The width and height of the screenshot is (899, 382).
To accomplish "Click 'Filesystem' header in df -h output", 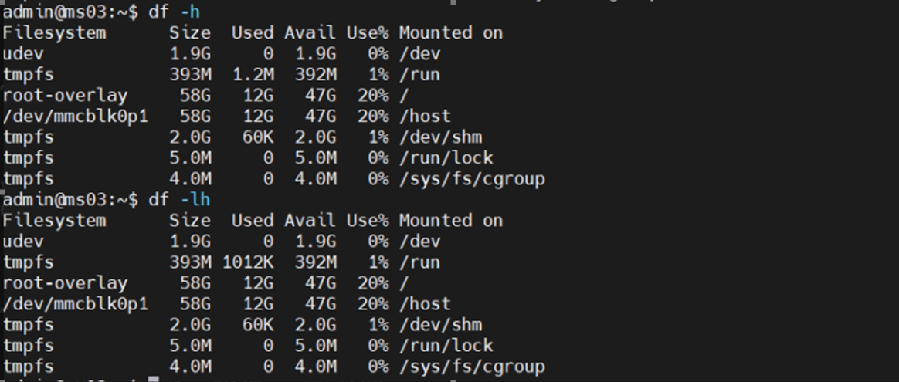I will 54,32.
